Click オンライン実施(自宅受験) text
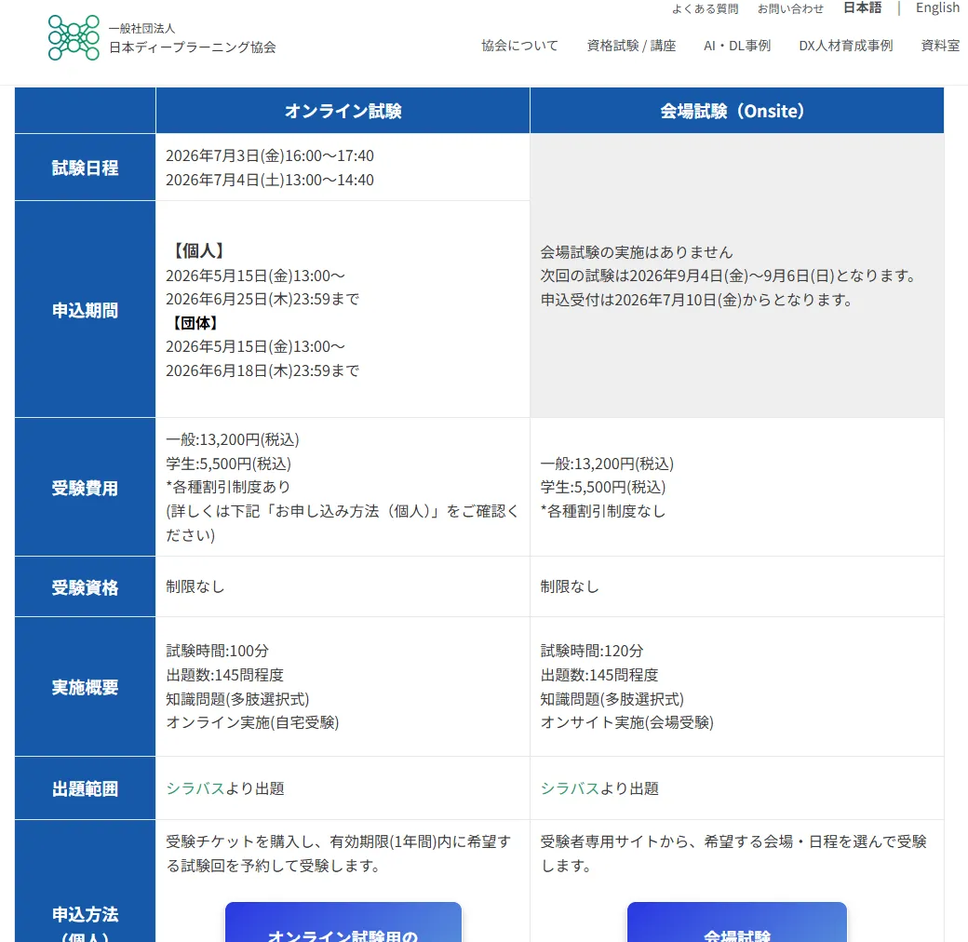 252,722
